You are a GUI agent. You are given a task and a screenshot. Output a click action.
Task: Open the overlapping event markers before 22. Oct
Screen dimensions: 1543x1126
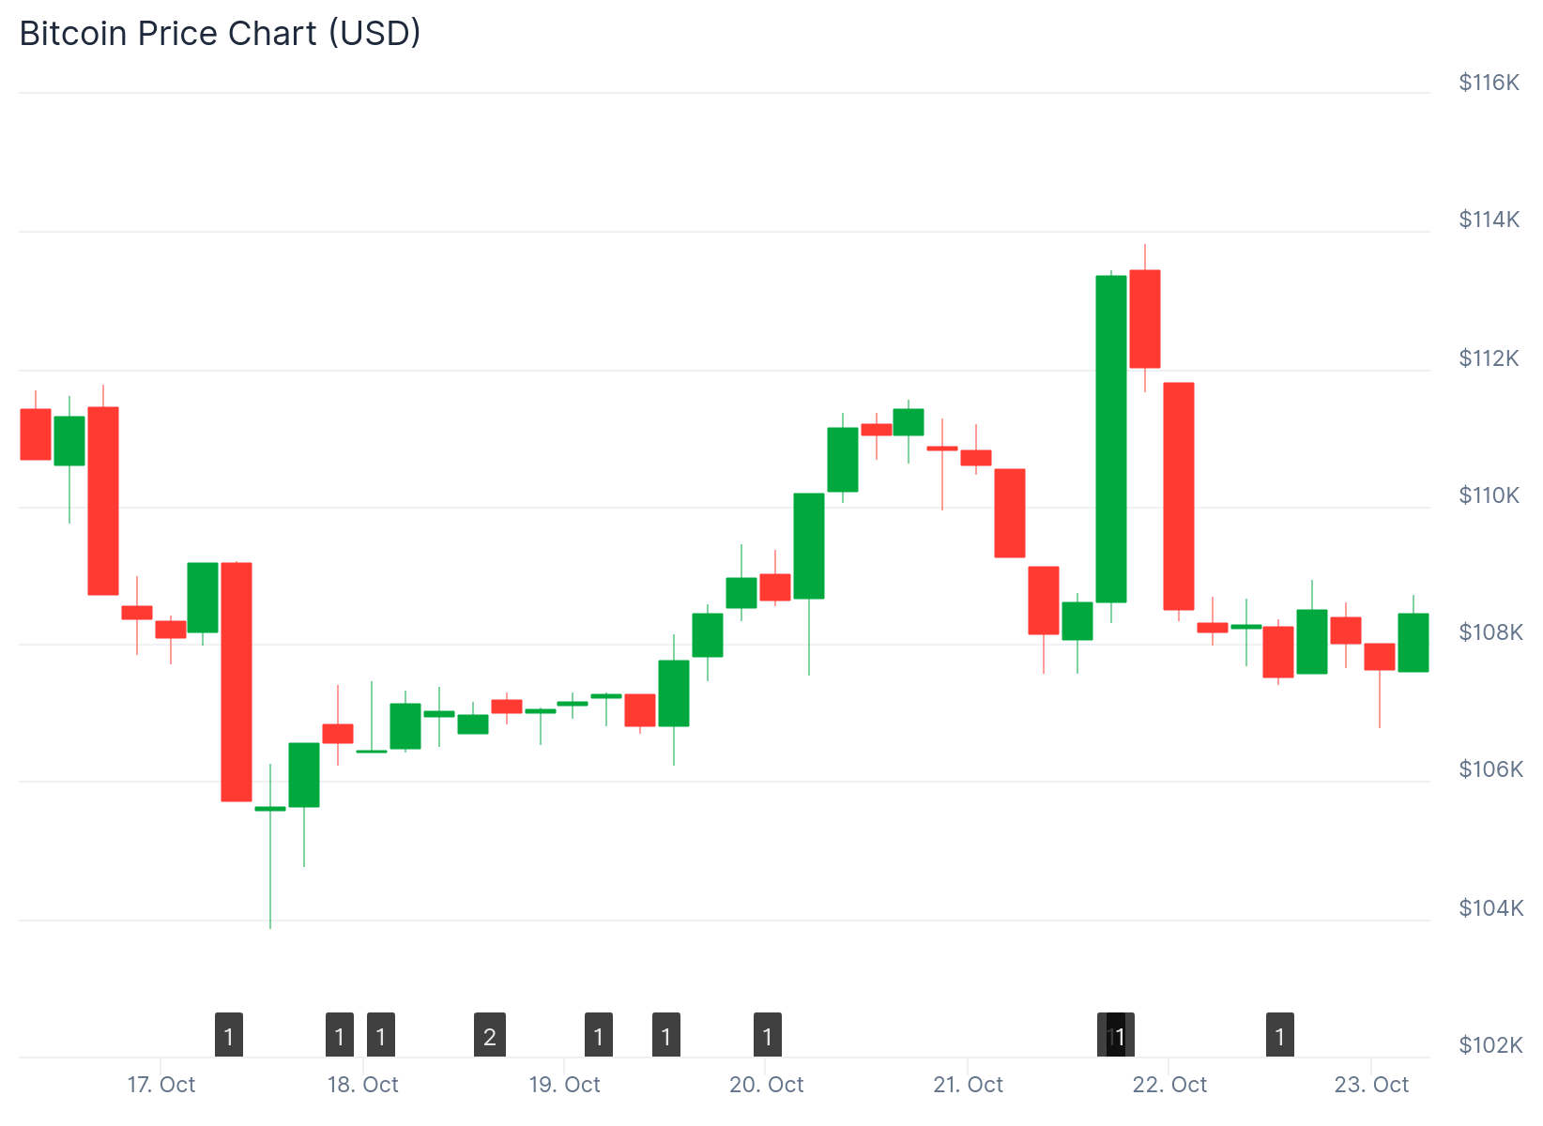click(x=1117, y=1035)
